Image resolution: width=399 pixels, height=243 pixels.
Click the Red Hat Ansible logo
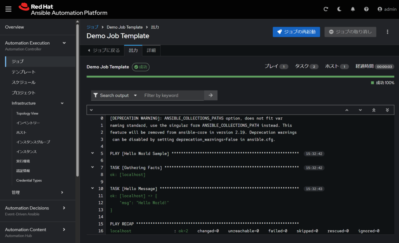point(63,9)
